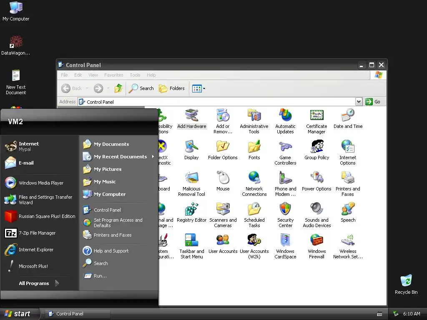The height and width of the screenshot is (320, 427).
Task: Select Control Panel in Start menu
Action: coord(118,210)
